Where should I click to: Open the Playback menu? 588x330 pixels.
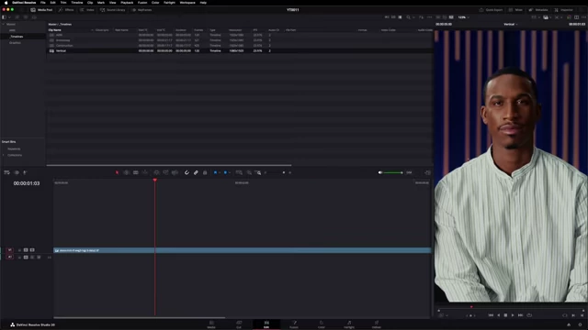tap(127, 3)
